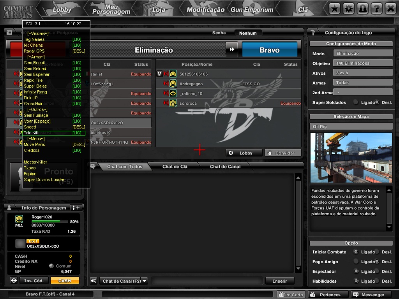This screenshot has height=299, width=399.
Task: Click the character info add-person icon
Action: pyautogui.click(x=76, y=208)
